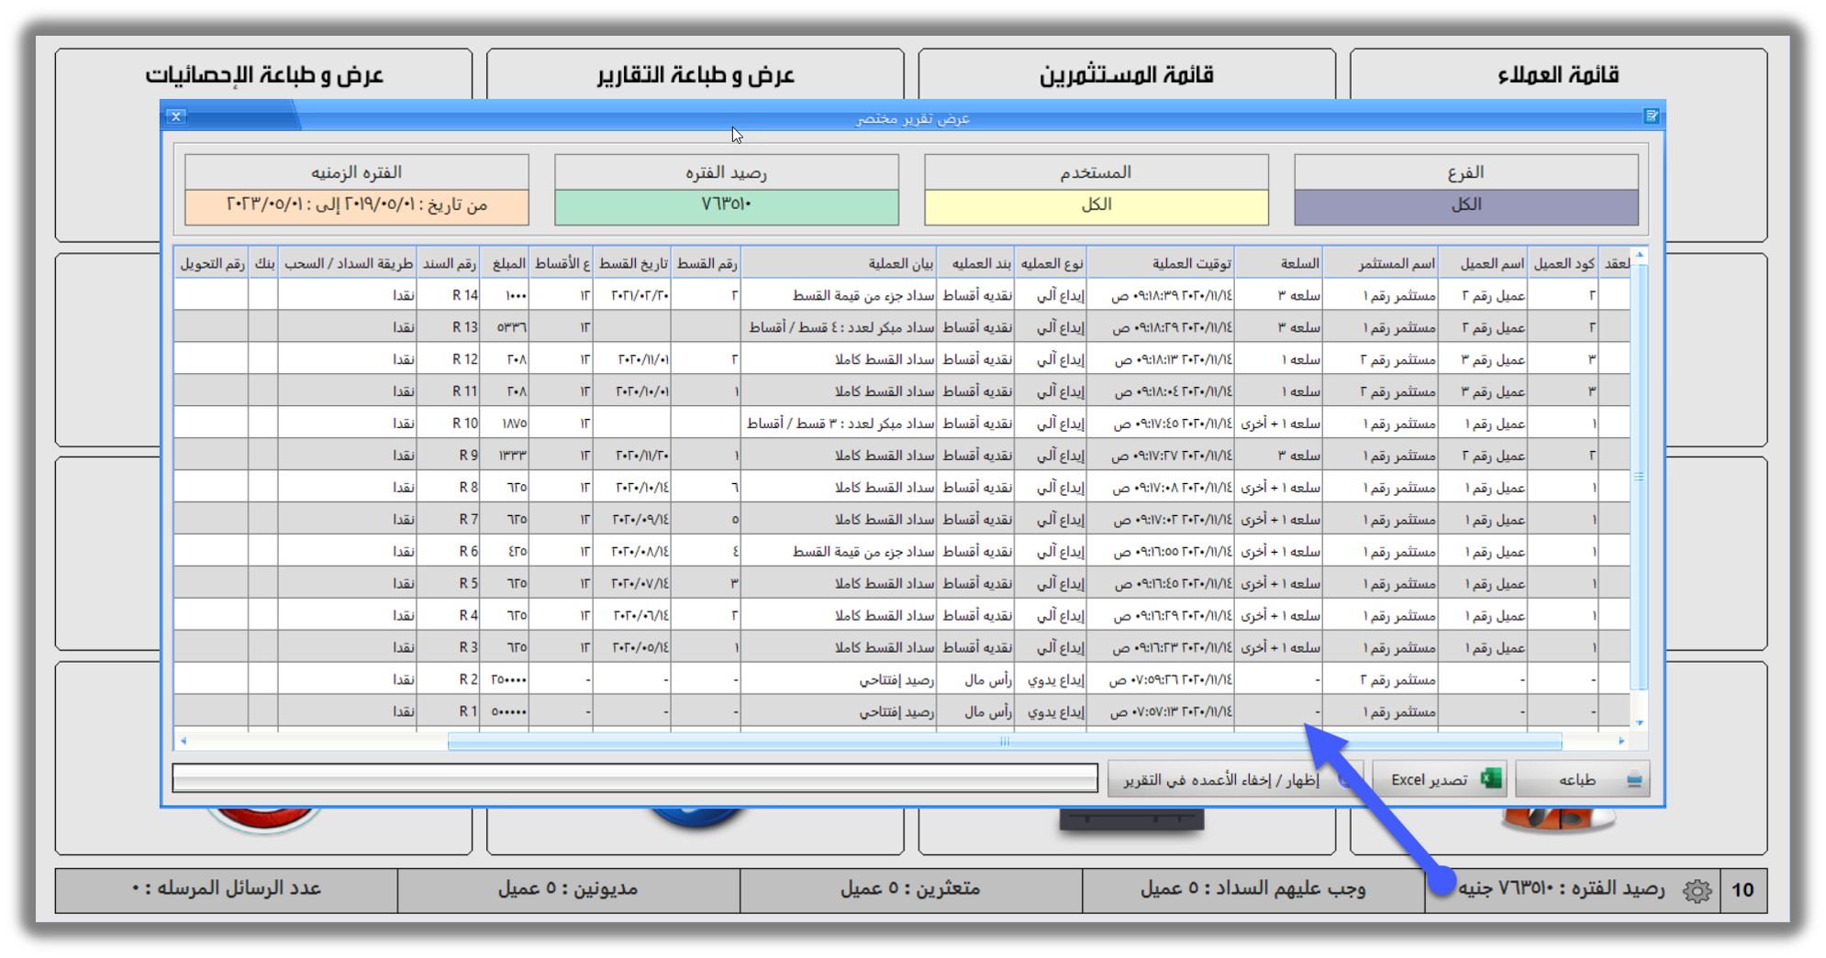This screenshot has height=958, width=1826.
Task: Open the investors list panel قائمة المستثمرين
Action: 1126,74
